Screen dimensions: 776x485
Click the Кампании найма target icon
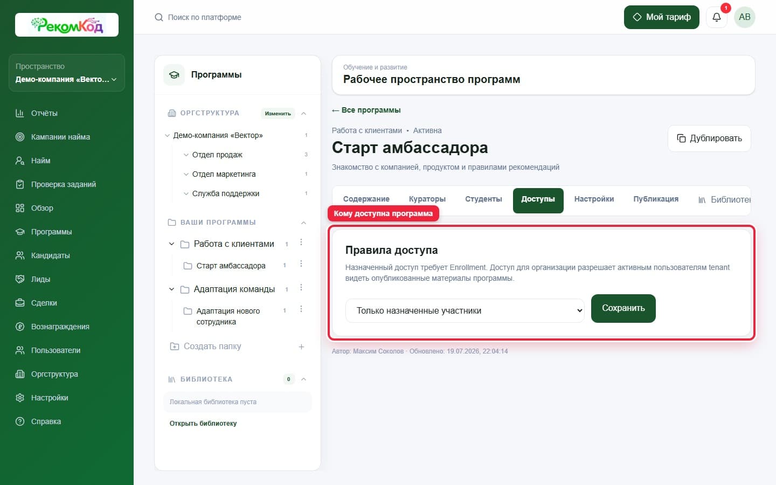pos(20,137)
